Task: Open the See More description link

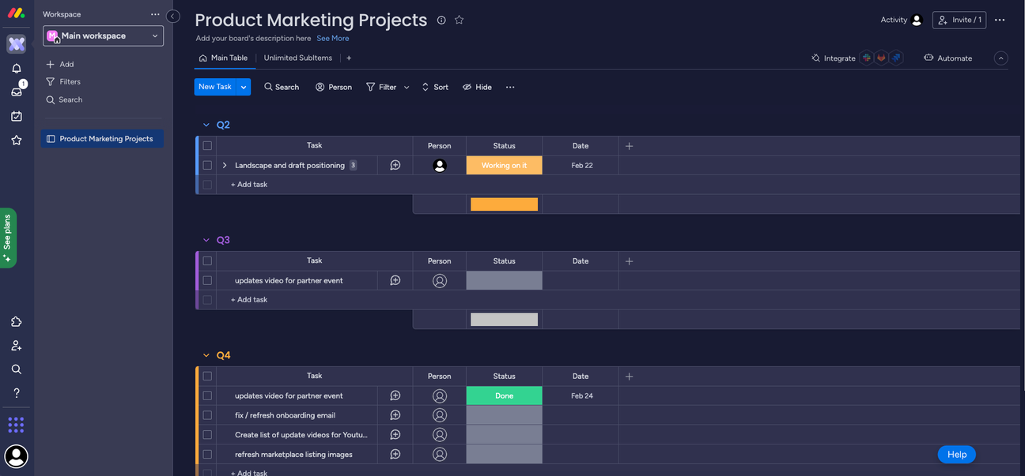Action: [x=332, y=38]
